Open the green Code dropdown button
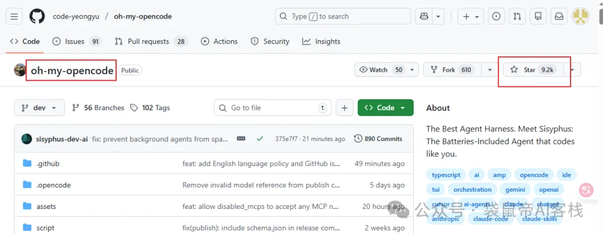 (386, 108)
